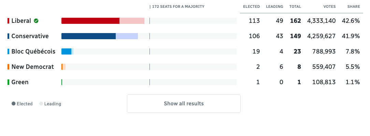Click the ELECTED column header
370x136 pixels.
(252, 6)
